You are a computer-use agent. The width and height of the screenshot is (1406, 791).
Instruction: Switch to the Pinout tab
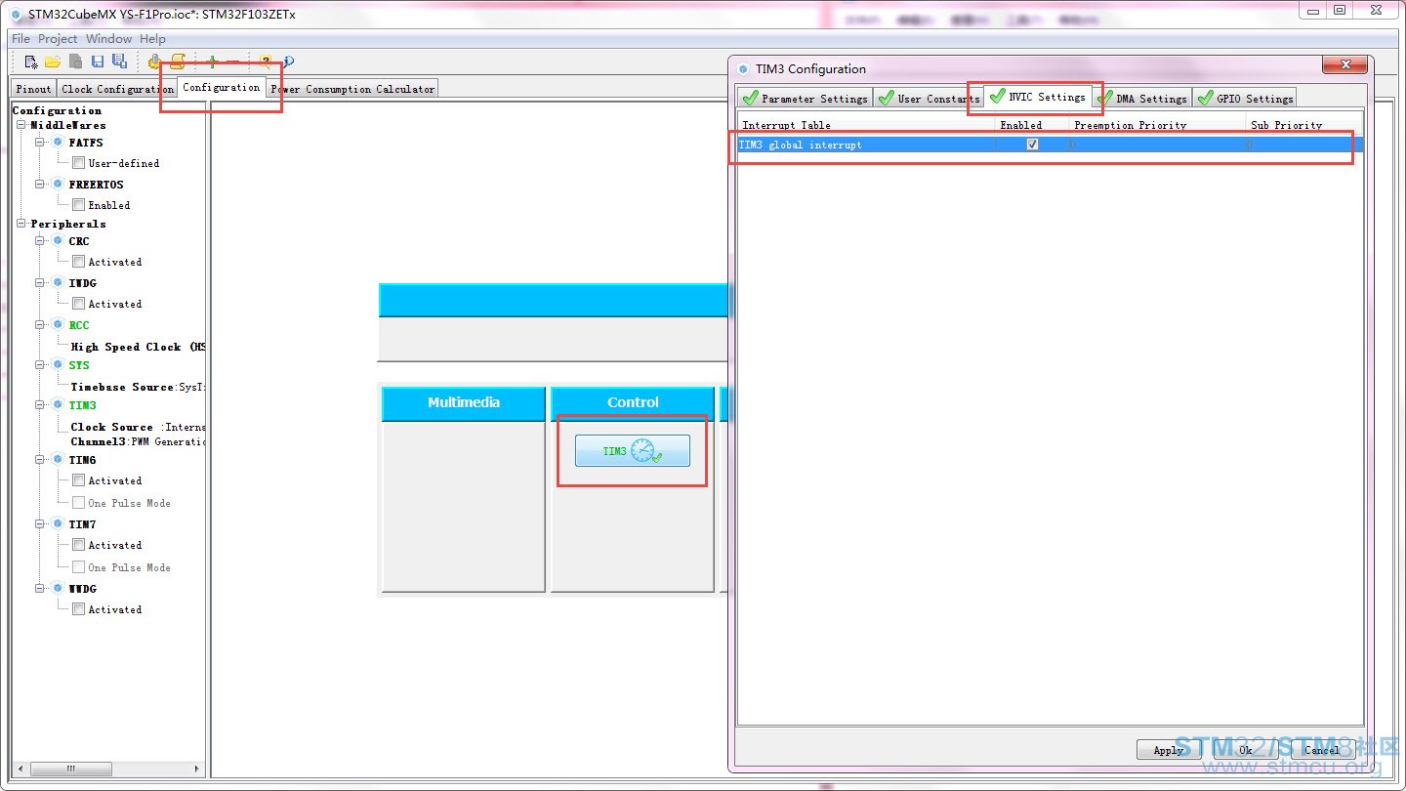click(x=34, y=89)
